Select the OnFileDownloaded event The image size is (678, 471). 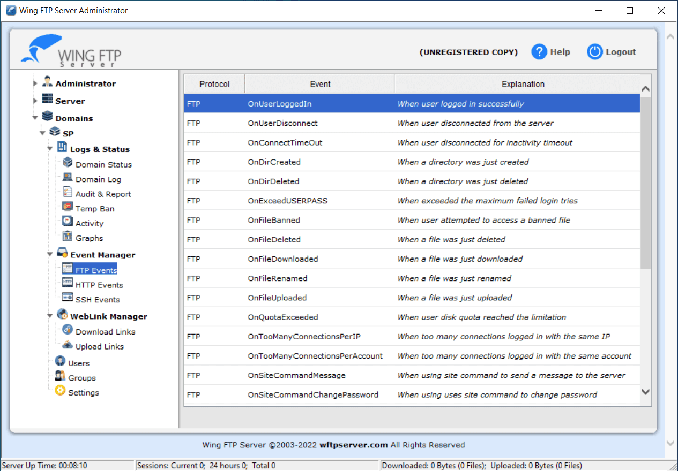412,259
